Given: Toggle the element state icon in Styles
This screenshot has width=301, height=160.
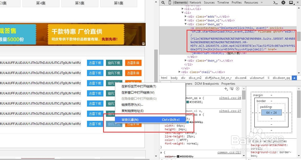Looking at the screenshot, I should (x=232, y=89).
